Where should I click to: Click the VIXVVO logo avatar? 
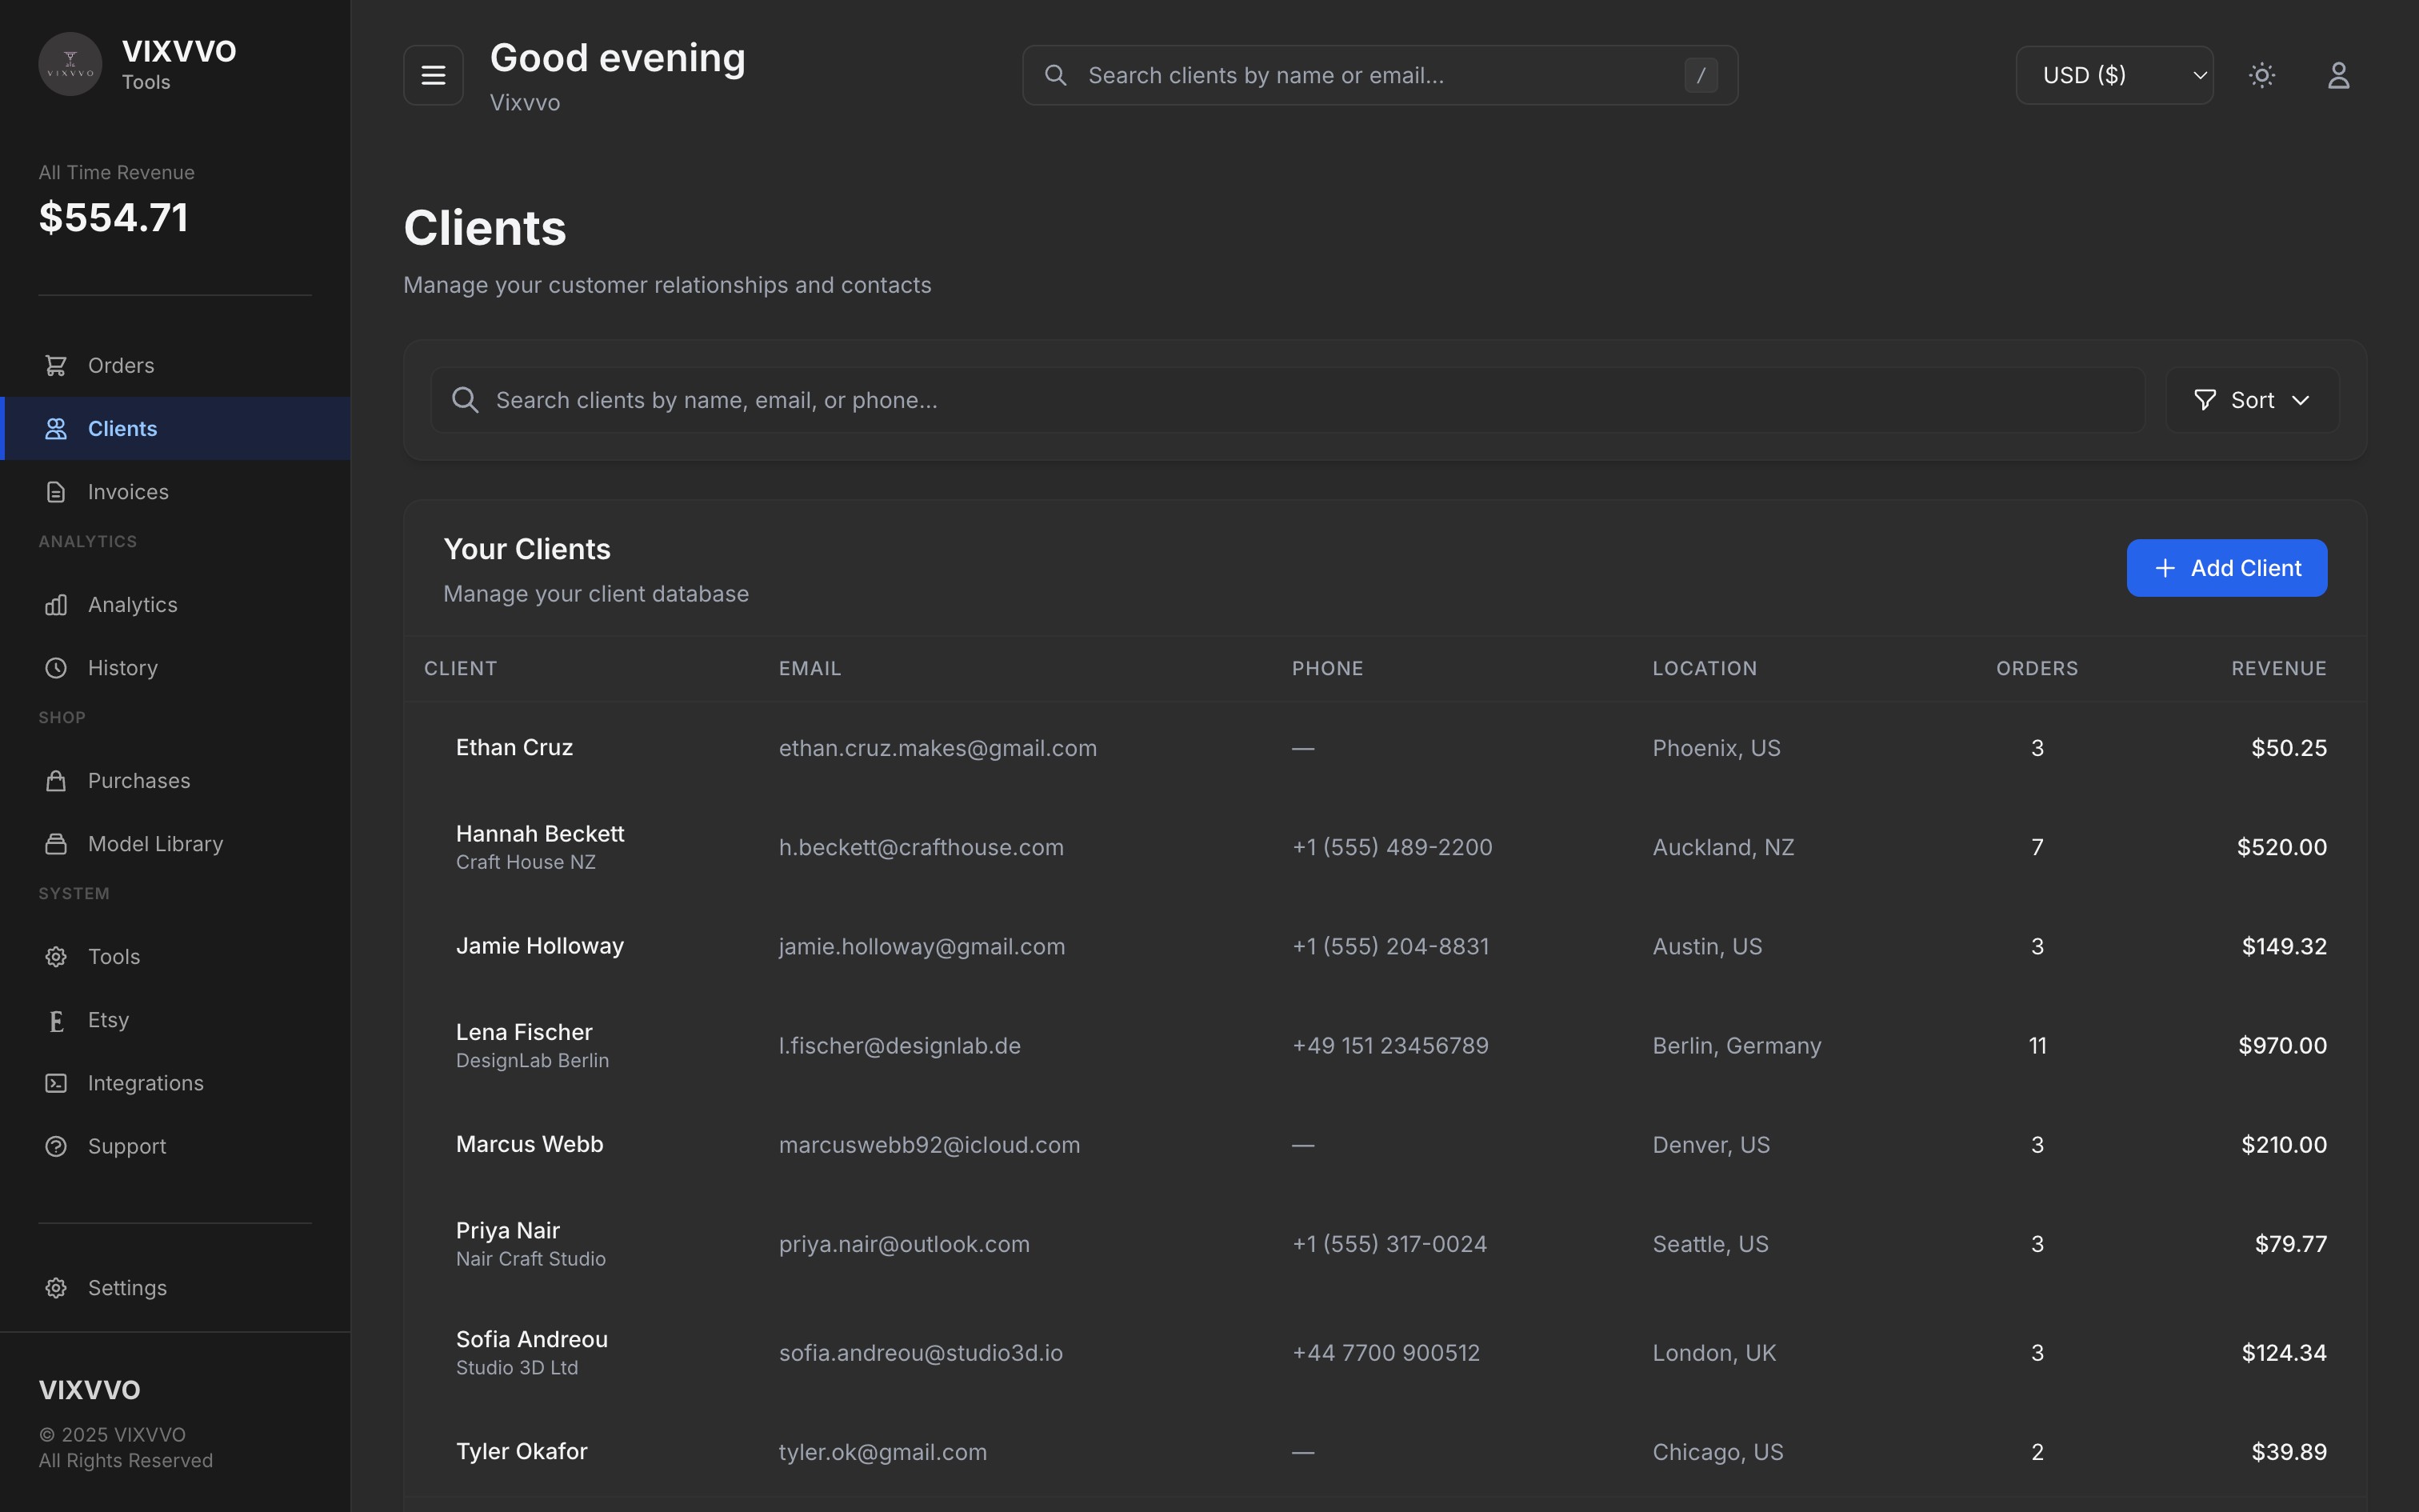click(x=70, y=65)
